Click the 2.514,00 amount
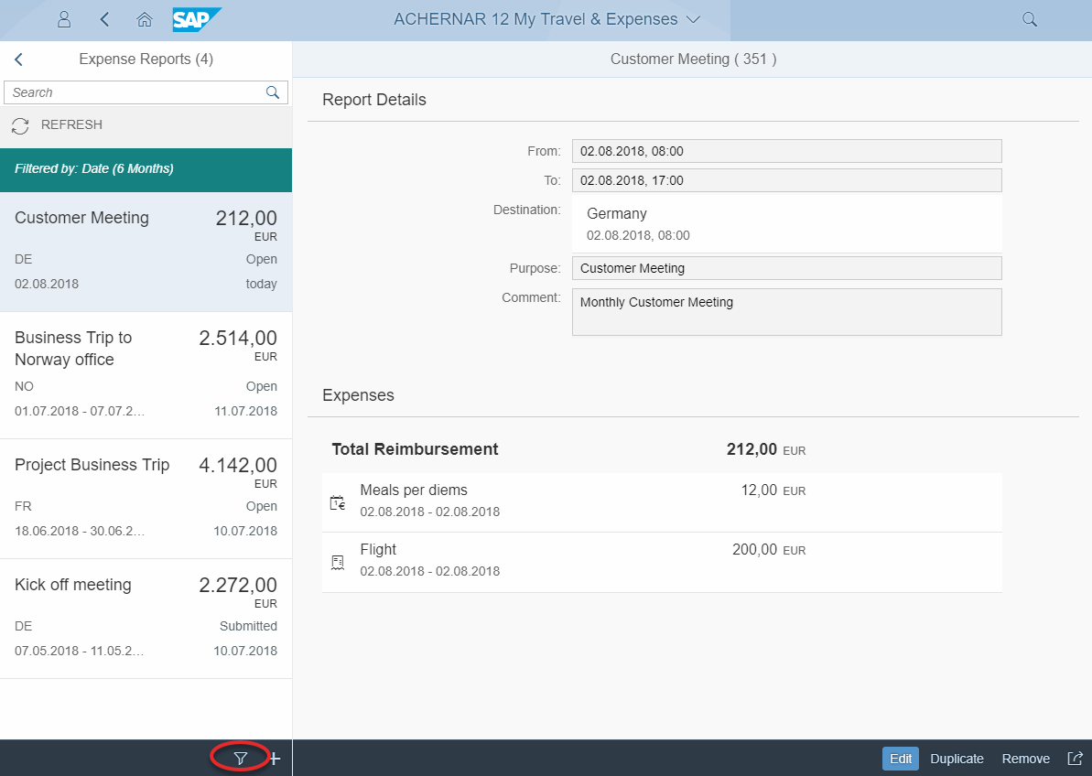1092x776 pixels. [x=238, y=339]
